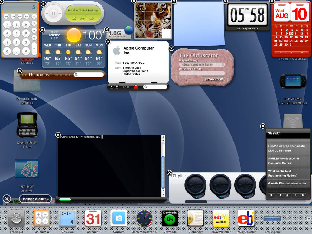The height and width of the screenshot is (234, 312).
Task: Pause the Slashdot widget feed
Action: 271,195
